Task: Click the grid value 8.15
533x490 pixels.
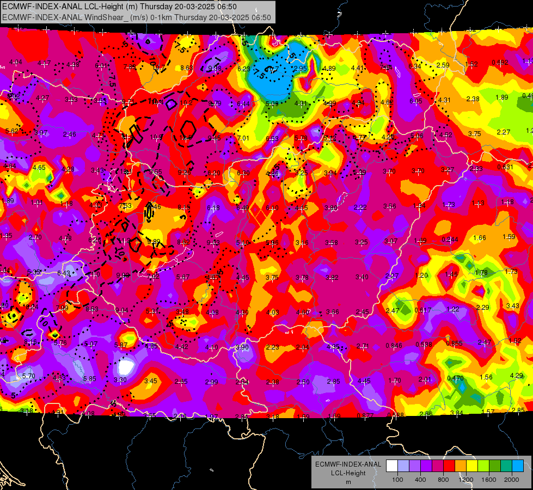Action: point(184,207)
